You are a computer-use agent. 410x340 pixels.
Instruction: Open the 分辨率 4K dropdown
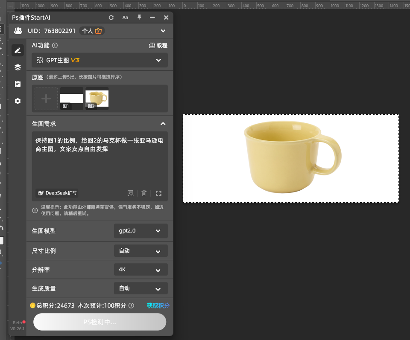(141, 270)
